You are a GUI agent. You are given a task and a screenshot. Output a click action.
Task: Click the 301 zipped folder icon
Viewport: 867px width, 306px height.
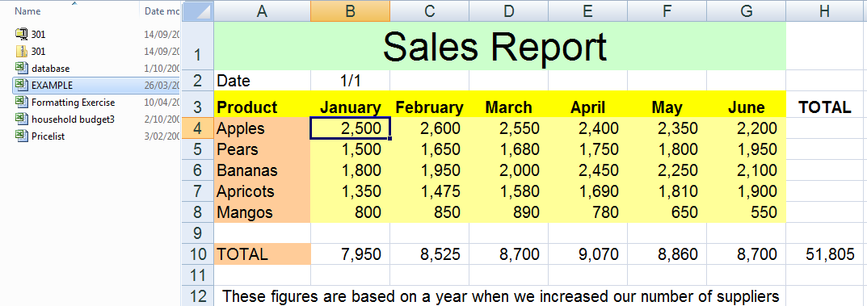point(21,52)
